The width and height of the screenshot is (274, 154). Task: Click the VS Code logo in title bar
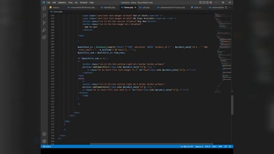pos(44,3)
